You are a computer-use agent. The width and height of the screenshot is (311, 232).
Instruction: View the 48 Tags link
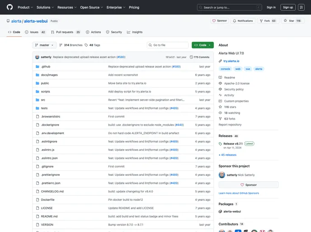[92, 45]
